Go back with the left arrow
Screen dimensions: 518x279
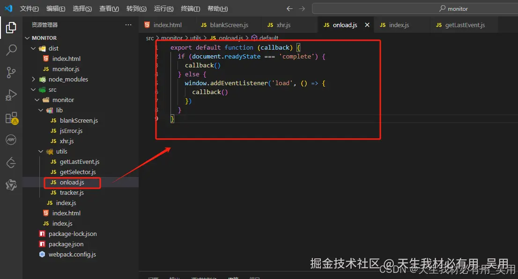pos(289,8)
